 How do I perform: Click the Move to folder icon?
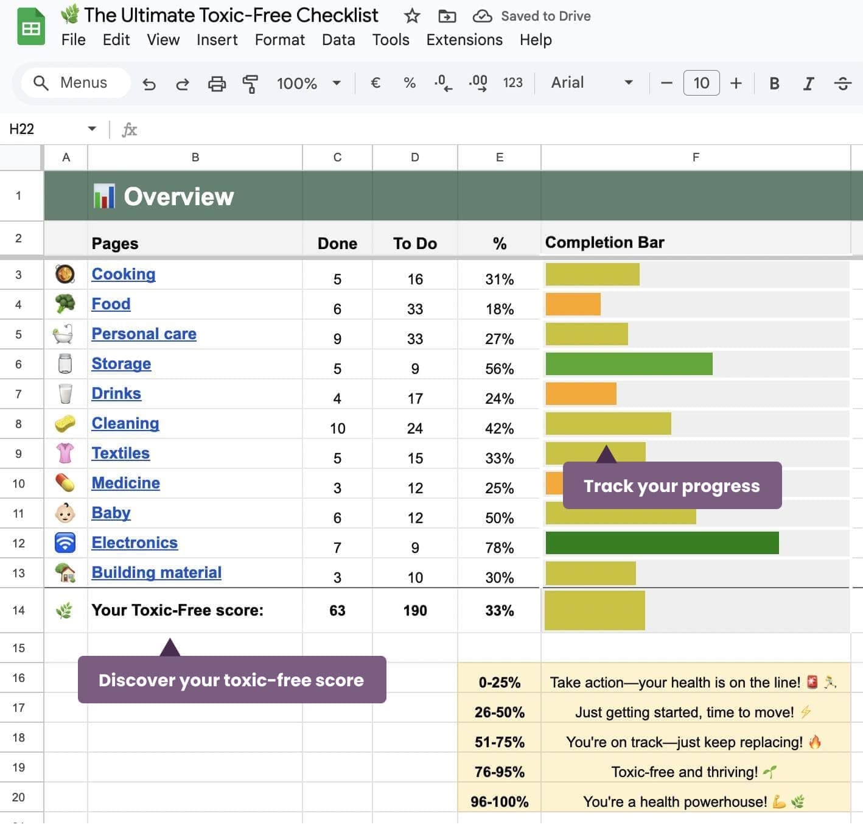tap(447, 16)
